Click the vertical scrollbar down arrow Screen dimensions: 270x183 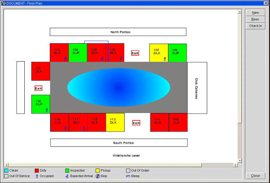[240, 160]
